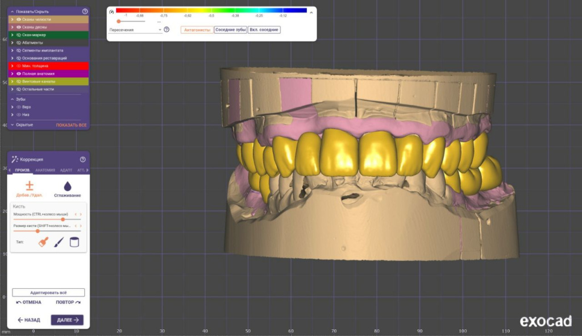The height and width of the screenshot is (336, 582).
Task: Collapse the color scale panel
Action: pos(311,11)
